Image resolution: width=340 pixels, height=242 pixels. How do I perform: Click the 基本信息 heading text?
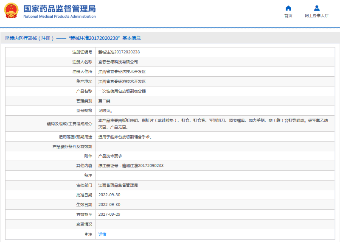pos(132,38)
